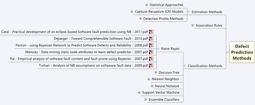Select the Defect Prediction Methods central topic

click(242, 52)
